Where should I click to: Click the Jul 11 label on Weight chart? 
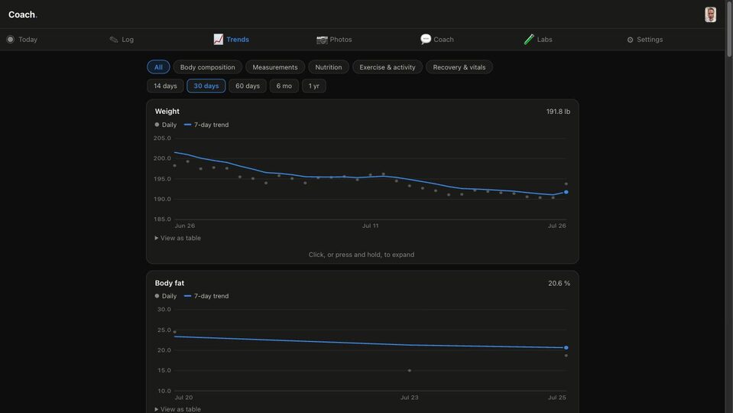(370, 226)
